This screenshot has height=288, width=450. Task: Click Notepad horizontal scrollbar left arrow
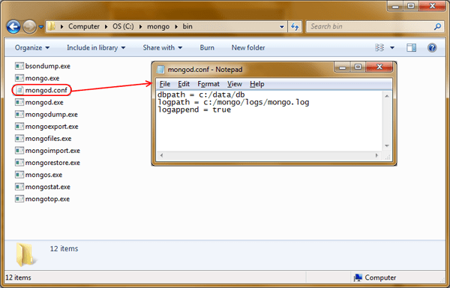pyautogui.click(x=161, y=155)
